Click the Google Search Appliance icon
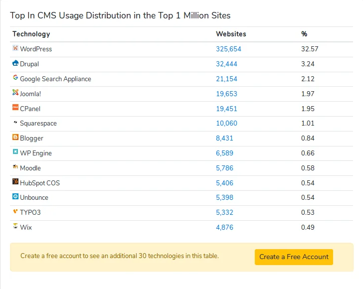The height and width of the screenshot is (289, 363). [15, 78]
